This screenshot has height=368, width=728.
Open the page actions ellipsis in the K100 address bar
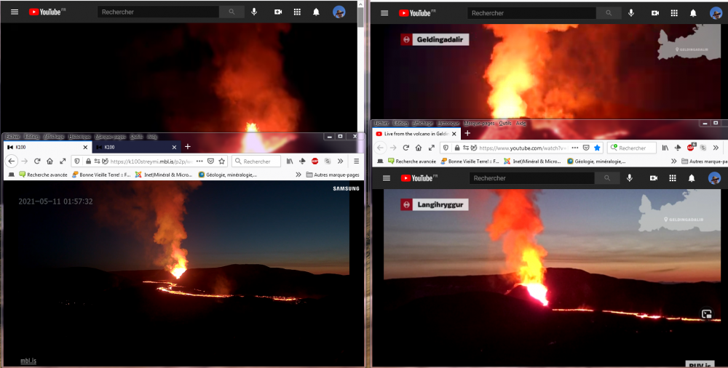[199, 161]
